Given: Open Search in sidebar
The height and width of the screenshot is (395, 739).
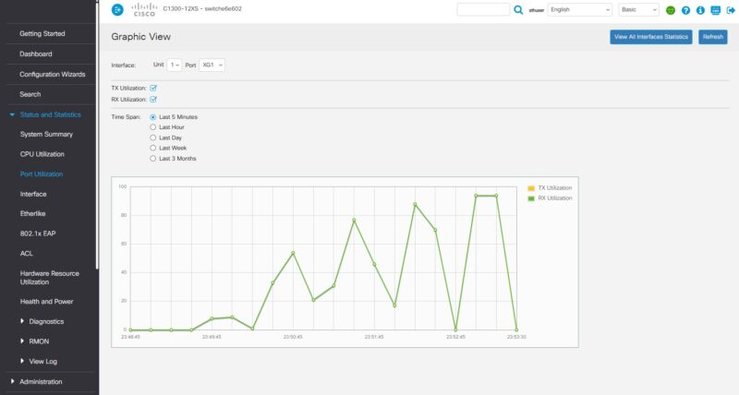Looking at the screenshot, I should (30, 94).
